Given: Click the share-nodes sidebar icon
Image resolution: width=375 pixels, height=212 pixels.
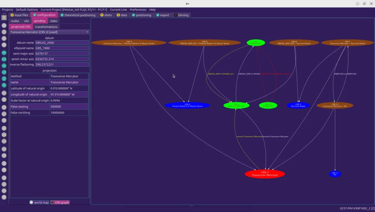Looking at the screenshot, I should [x=4, y=72].
